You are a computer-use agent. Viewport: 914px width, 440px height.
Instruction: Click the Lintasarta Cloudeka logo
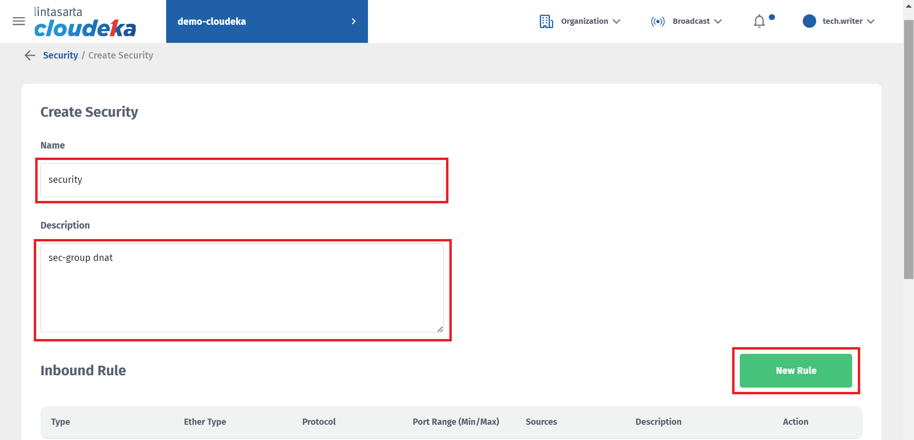[x=85, y=22]
